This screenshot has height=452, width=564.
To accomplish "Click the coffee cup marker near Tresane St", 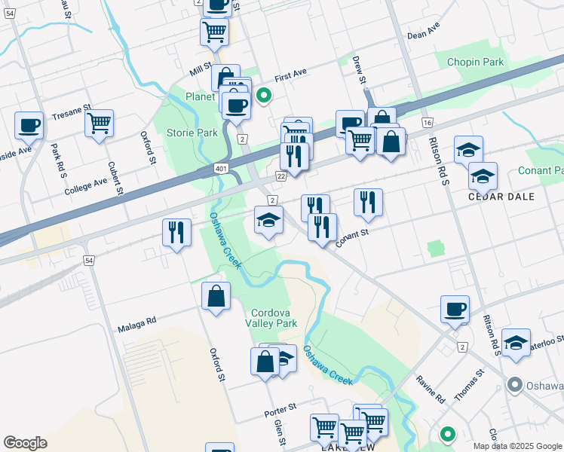I will pos(29,128).
